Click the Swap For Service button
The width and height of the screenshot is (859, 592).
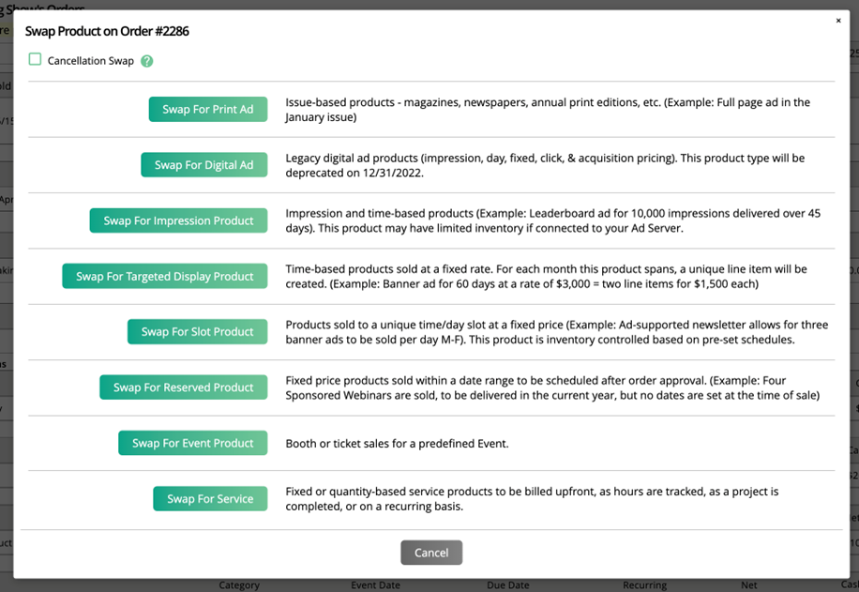coord(210,499)
